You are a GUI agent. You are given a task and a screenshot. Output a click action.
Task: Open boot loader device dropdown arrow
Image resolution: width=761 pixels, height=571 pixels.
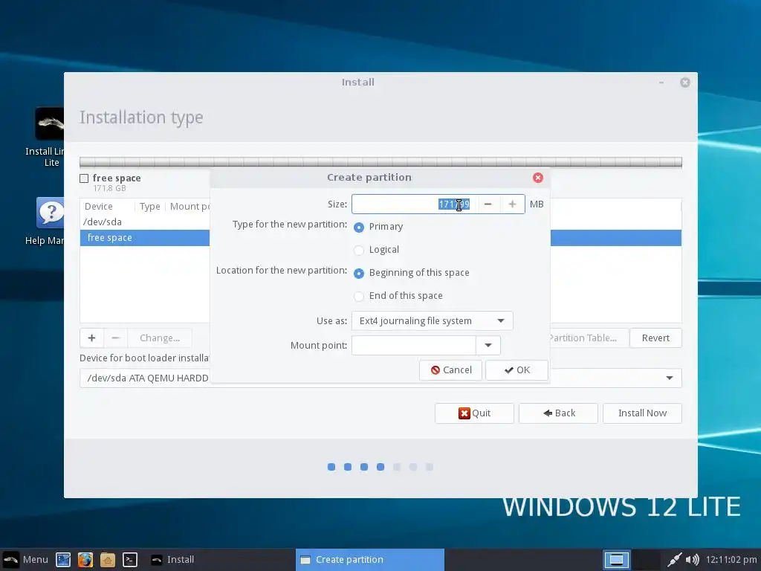point(670,378)
